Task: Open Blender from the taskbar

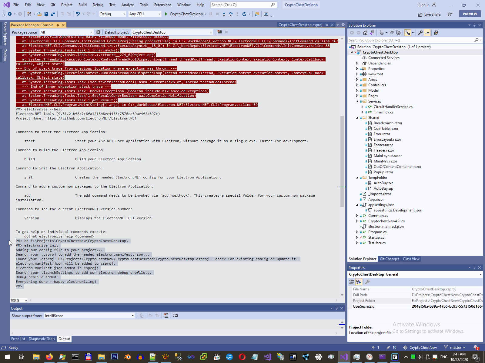Action: 127,357
